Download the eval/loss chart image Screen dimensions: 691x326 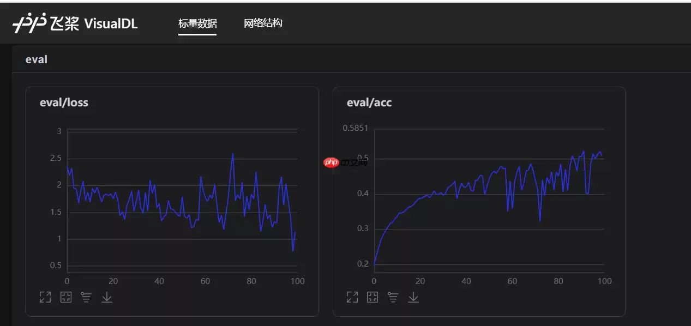[x=107, y=298]
